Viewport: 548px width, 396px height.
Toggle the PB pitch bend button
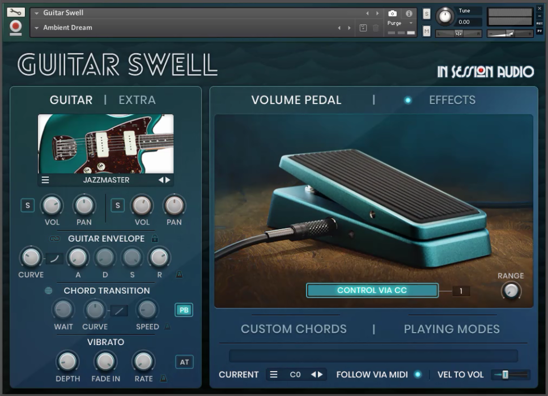tap(183, 310)
